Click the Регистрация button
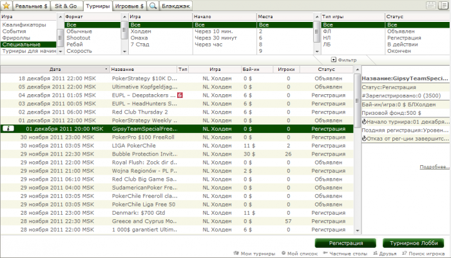This screenshot has height=258, width=451. [x=346, y=243]
